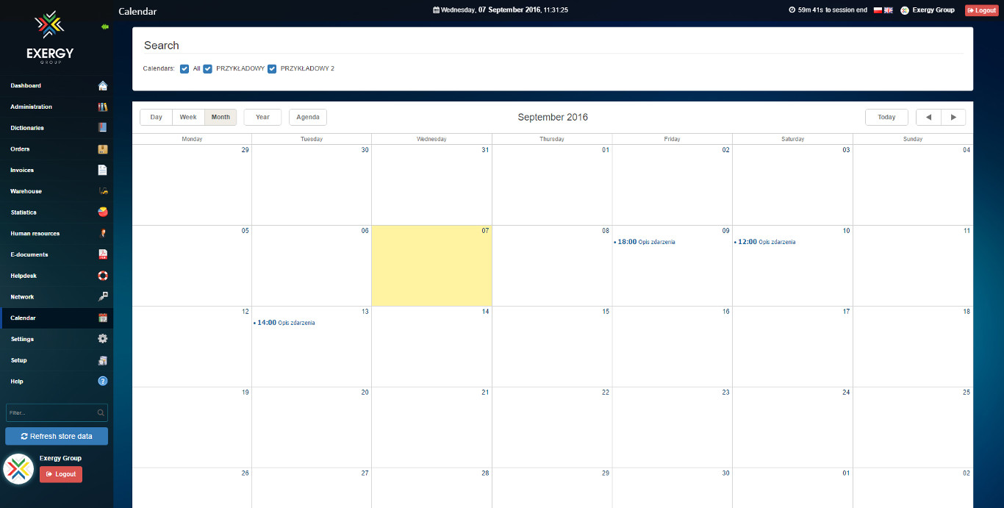The height and width of the screenshot is (508, 1004).
Task: Click day number 16 in calendar
Action: coord(725,312)
